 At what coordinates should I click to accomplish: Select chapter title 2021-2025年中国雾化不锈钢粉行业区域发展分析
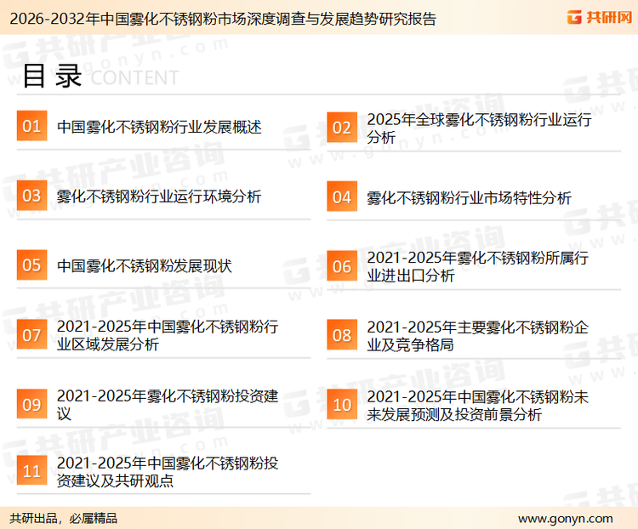pos(168,335)
